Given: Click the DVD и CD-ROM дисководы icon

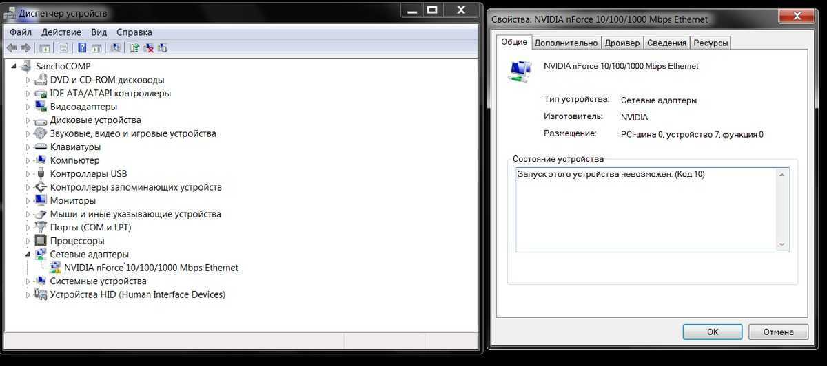Looking at the screenshot, I should [x=41, y=79].
